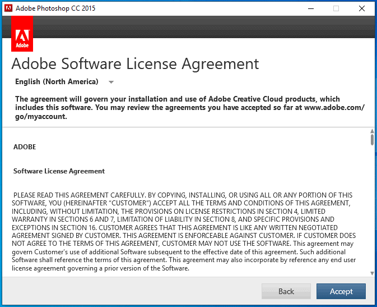
Task: Expand language list using the small arrow
Action: pyautogui.click(x=111, y=83)
